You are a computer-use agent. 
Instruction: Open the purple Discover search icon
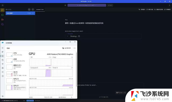[2, 24]
